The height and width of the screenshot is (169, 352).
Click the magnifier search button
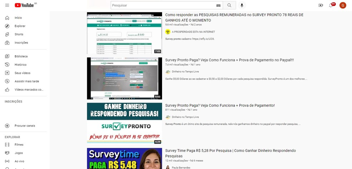(x=229, y=5)
